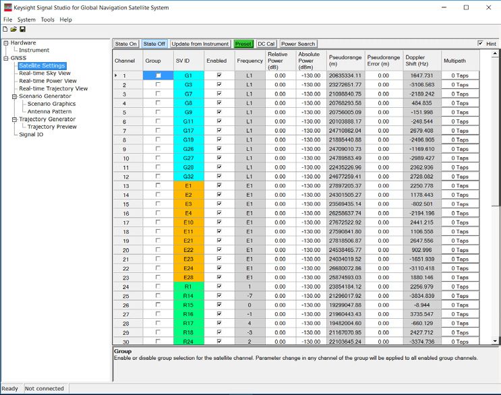The height and width of the screenshot is (395, 501).
Task: Select the row header for channel 1
Action: pos(127,75)
